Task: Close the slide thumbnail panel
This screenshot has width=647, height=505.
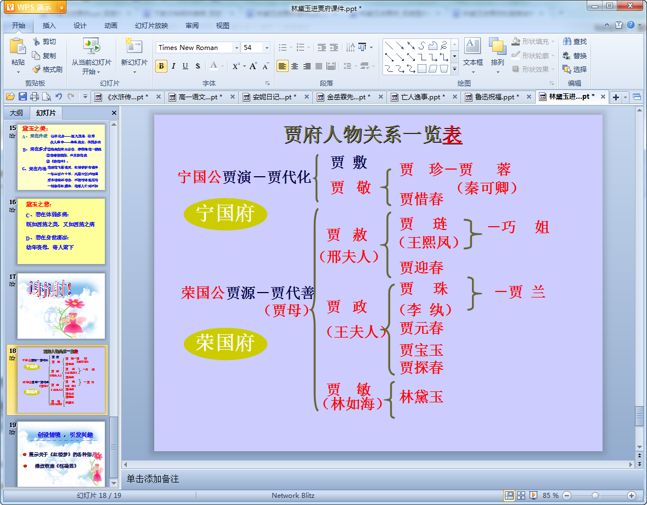Action: click(x=114, y=113)
